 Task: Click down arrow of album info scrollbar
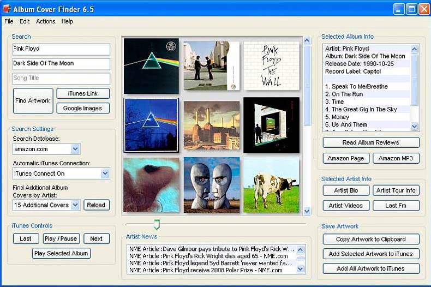(415, 127)
